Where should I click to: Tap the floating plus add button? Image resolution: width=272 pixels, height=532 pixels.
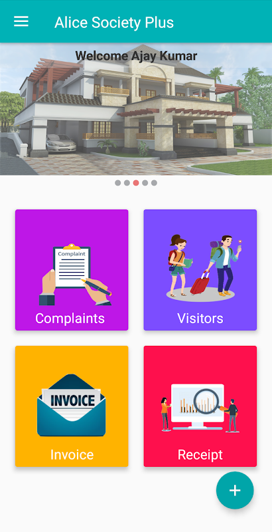(x=235, y=490)
